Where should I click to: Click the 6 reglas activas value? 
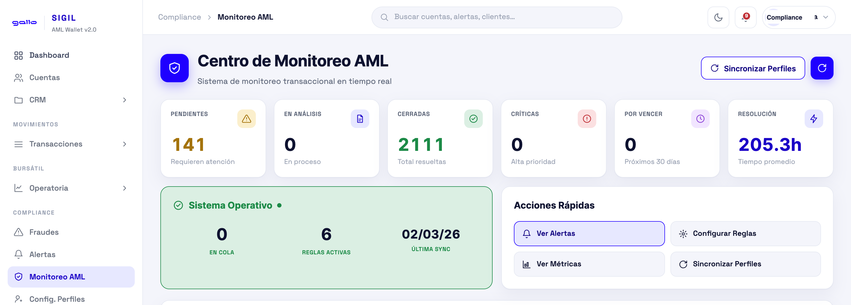pyautogui.click(x=326, y=234)
